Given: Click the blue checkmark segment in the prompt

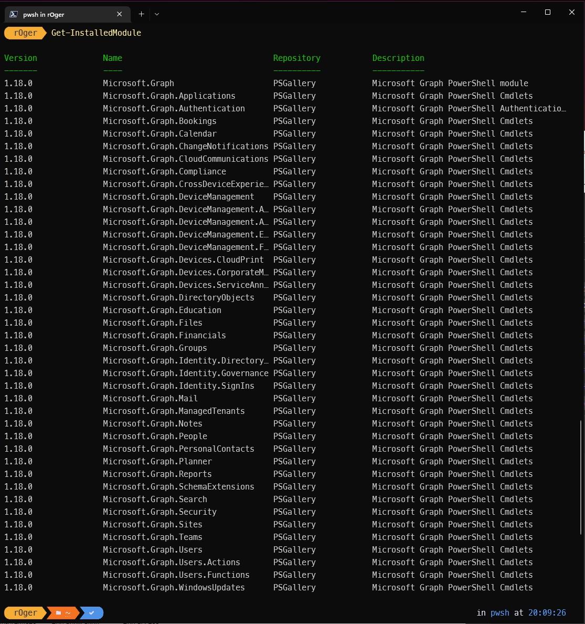Looking at the screenshot, I should pos(90,612).
